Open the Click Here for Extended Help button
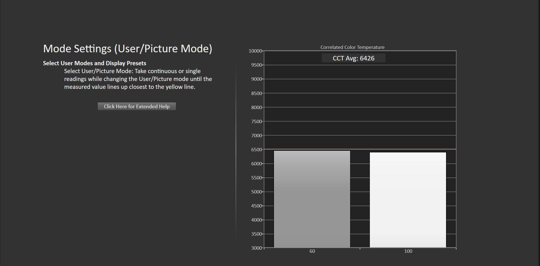 137,106
